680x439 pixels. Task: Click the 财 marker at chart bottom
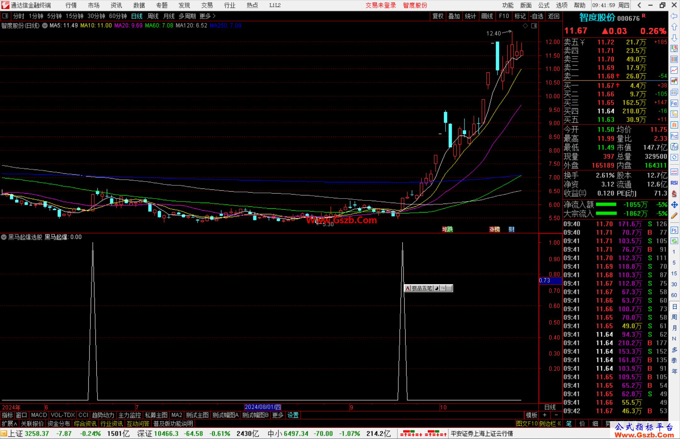(x=512, y=229)
